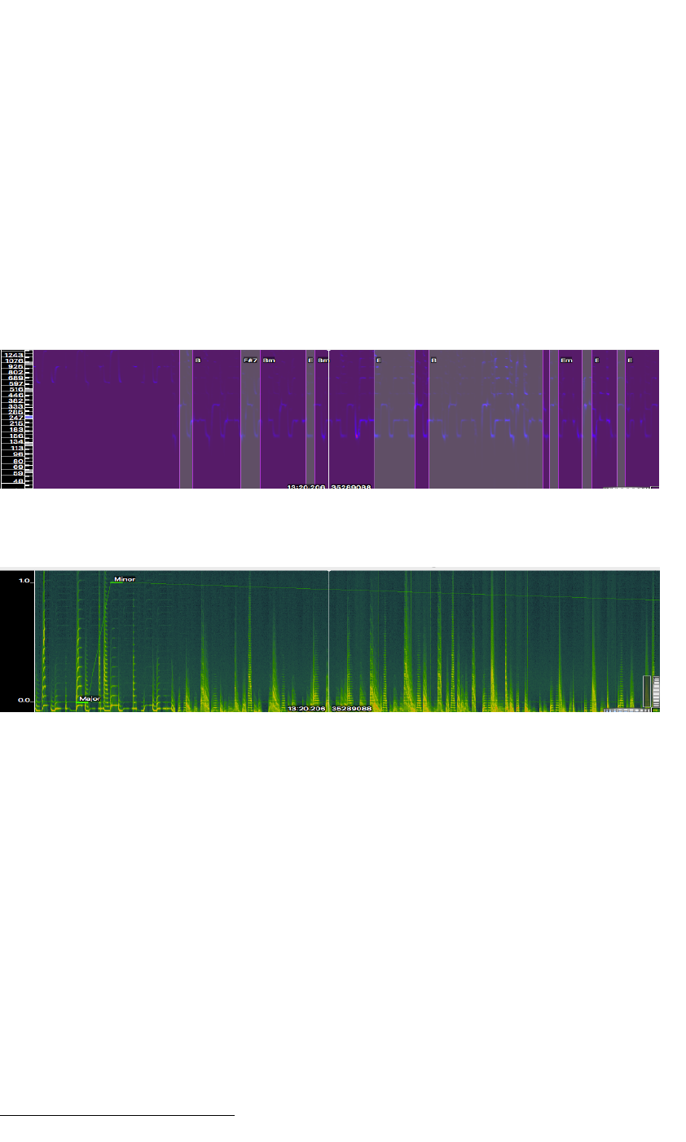This screenshot has height=1142, width=686.
Task: Select the Em chord label
Action: coord(566,360)
